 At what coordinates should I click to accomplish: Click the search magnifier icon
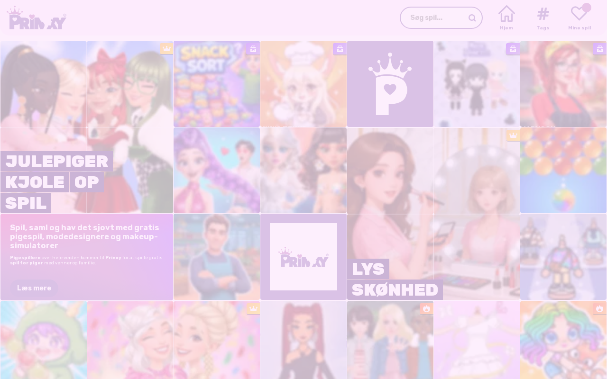tap(472, 18)
